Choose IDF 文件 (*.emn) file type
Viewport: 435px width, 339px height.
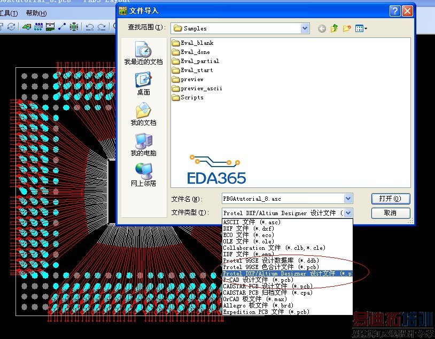point(288,254)
